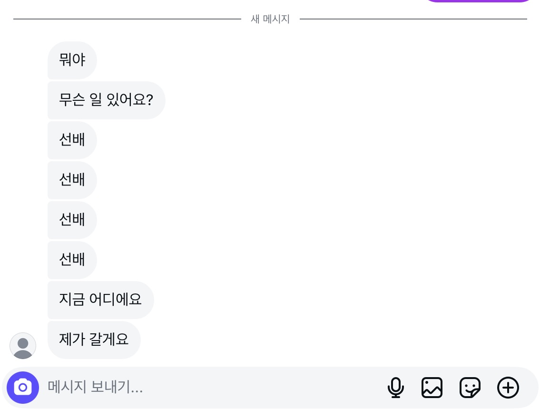Click divider line right of 새 메시지
540x409 pixels.
tap(413, 19)
